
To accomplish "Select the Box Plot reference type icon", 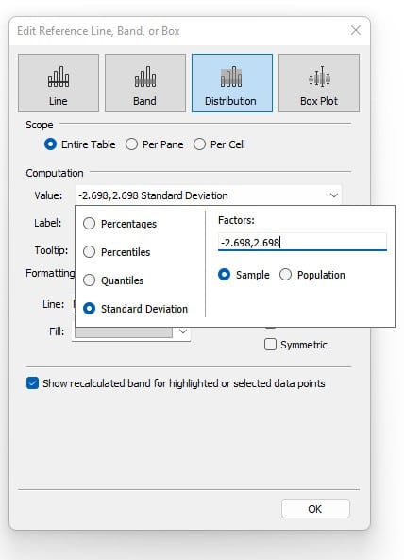I will click(x=319, y=83).
